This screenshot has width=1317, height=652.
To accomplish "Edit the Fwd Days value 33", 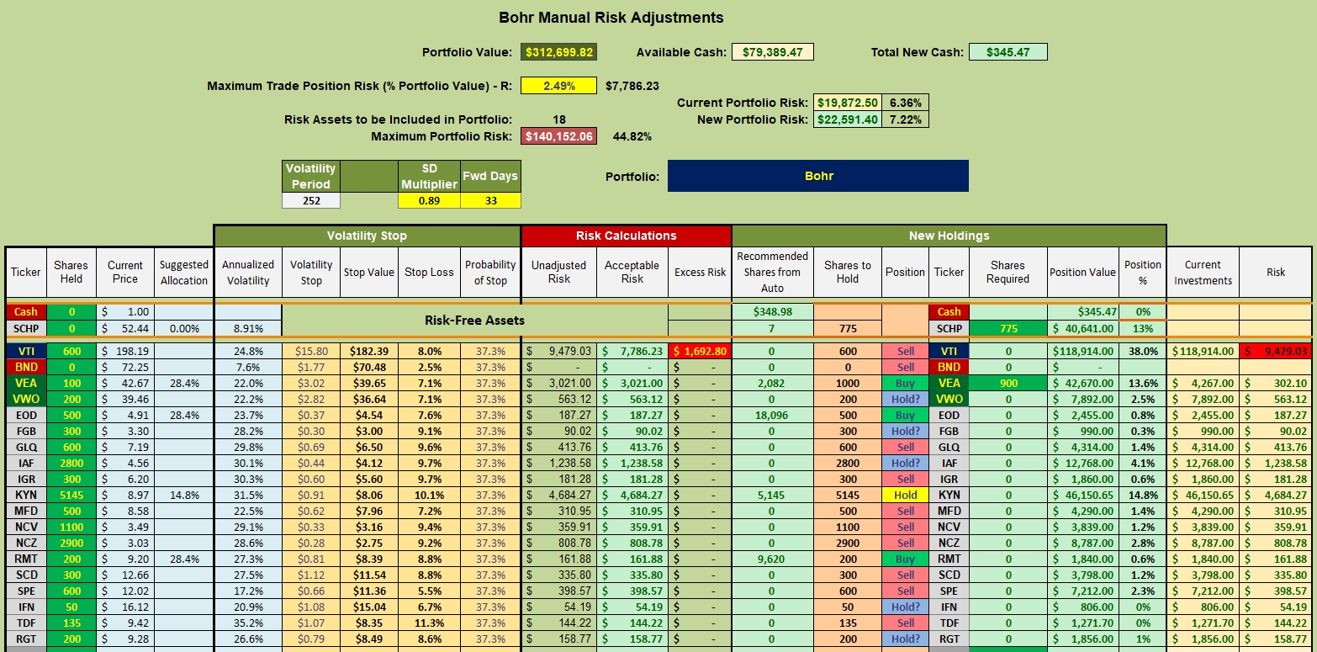I will [490, 200].
